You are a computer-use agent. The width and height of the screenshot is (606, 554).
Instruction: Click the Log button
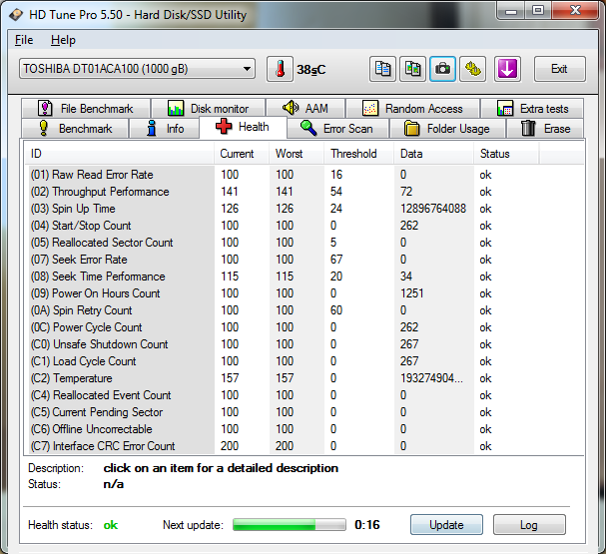point(529,525)
